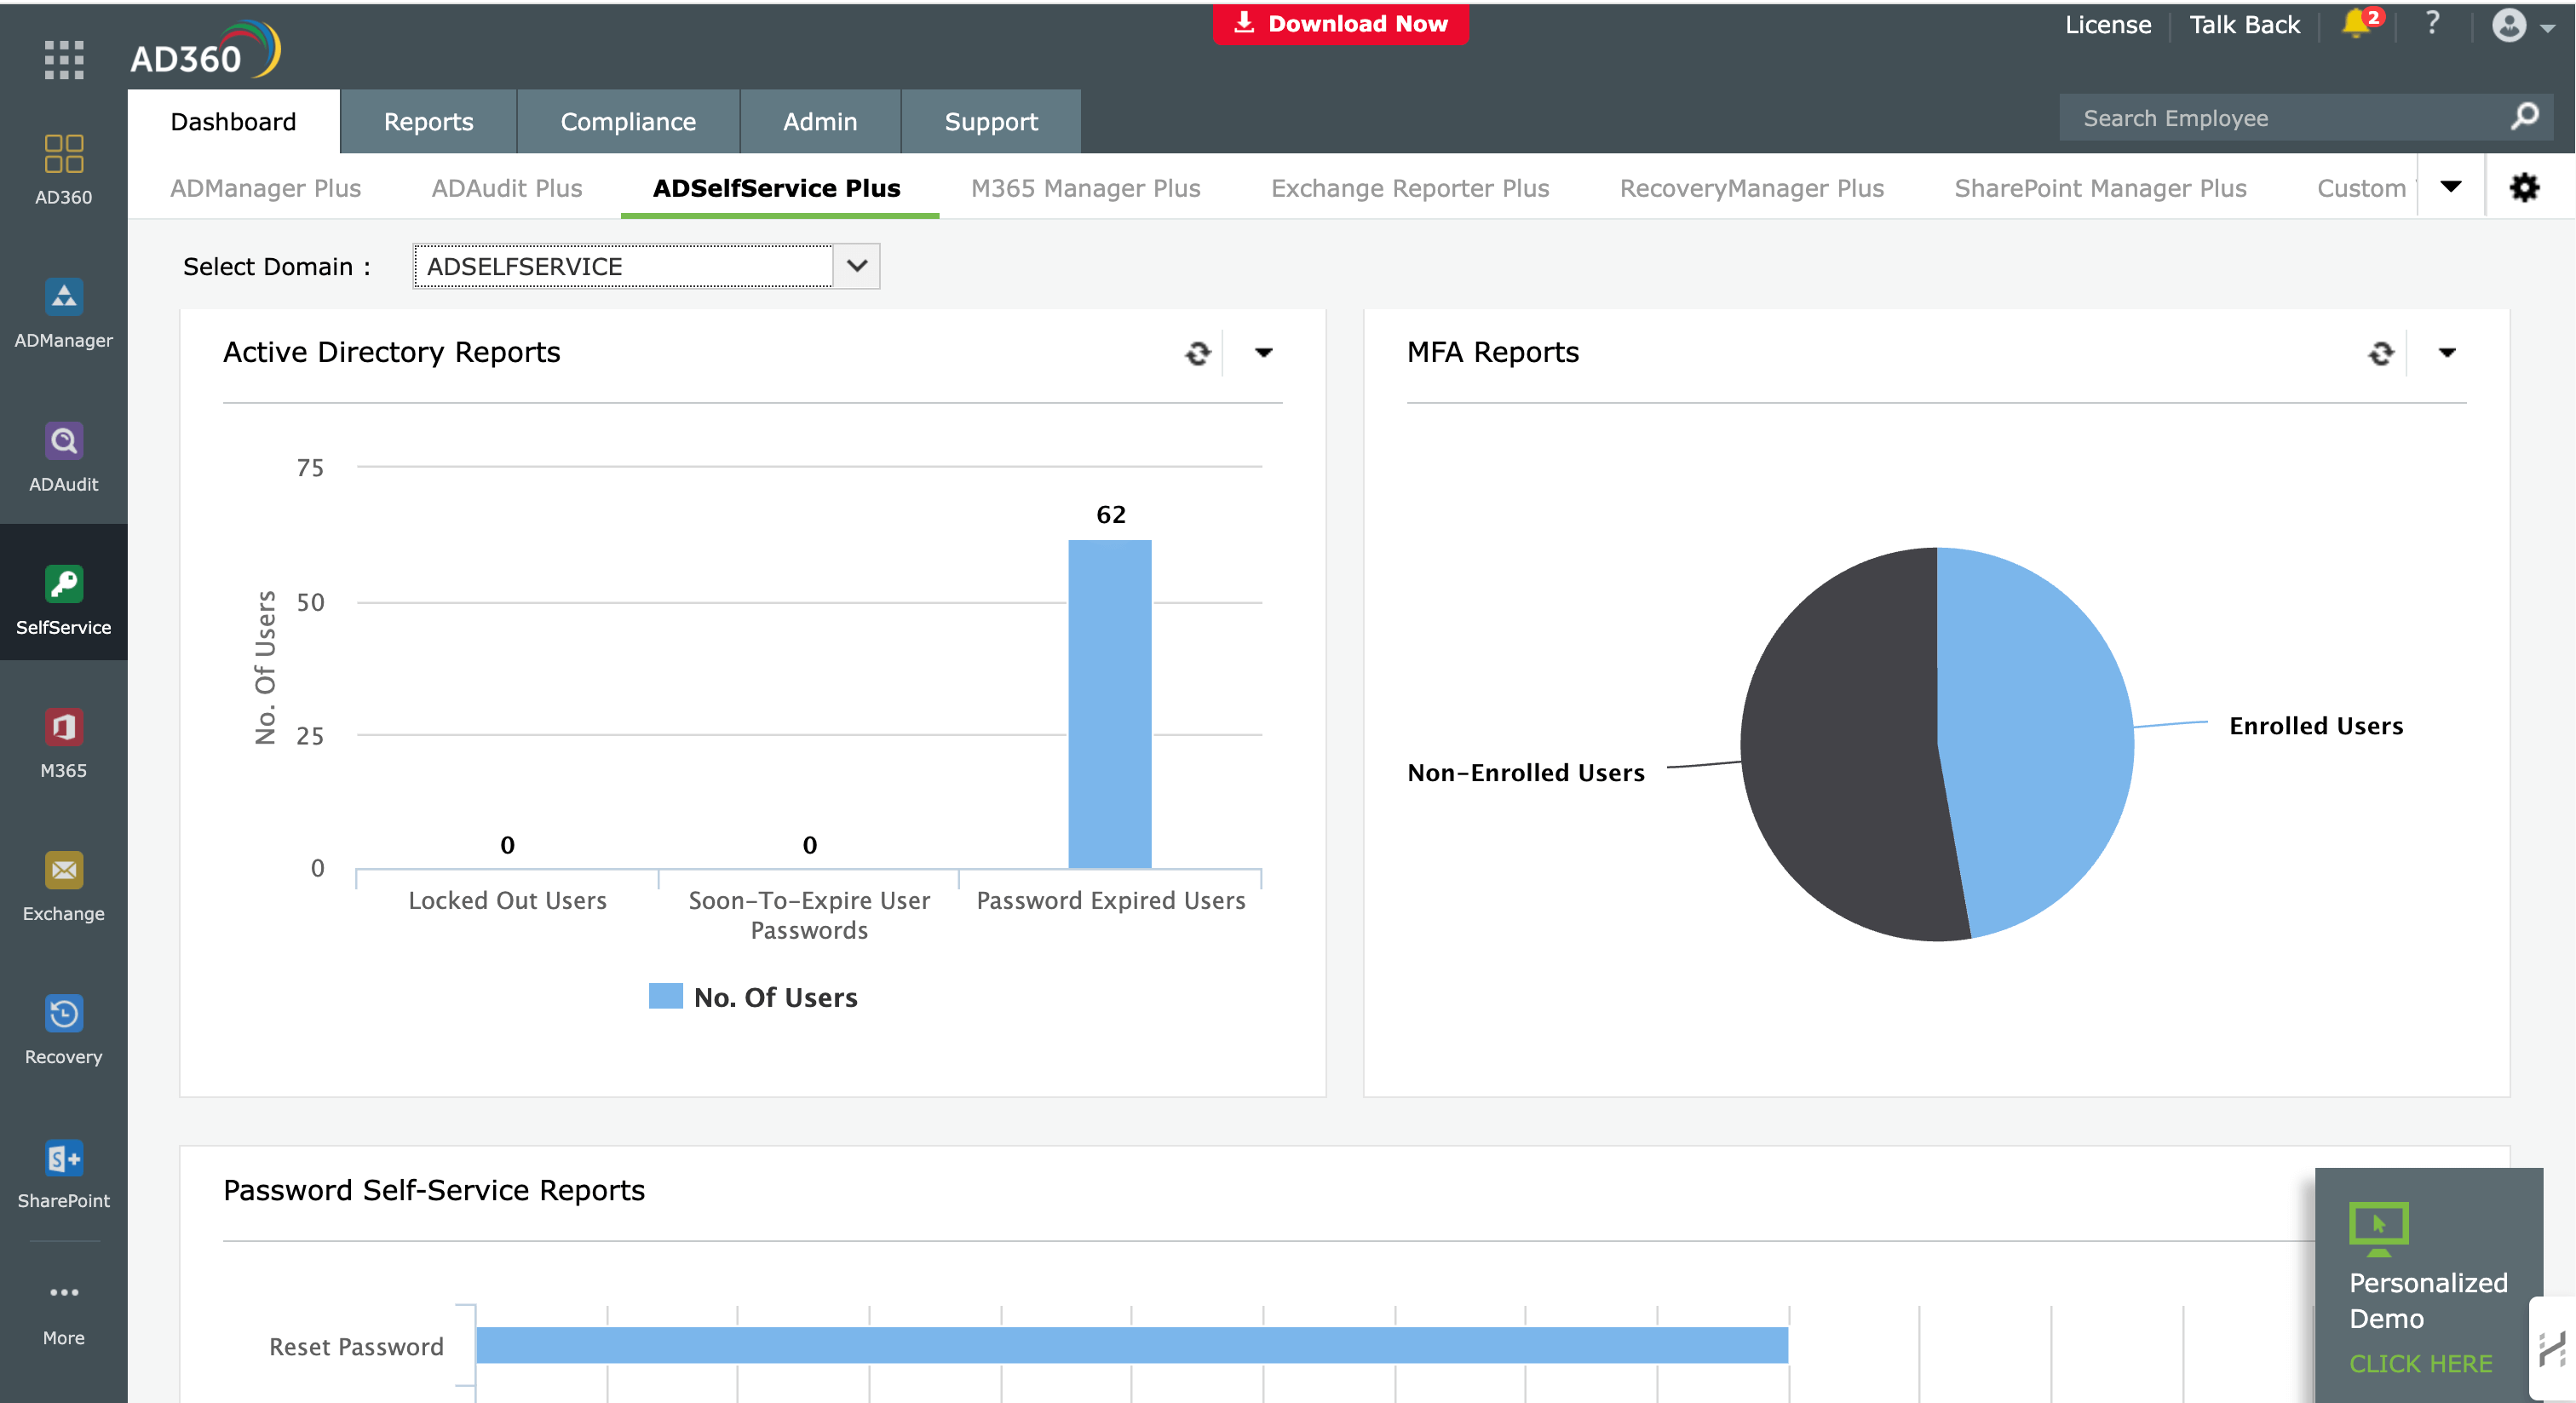Expand the dropdown for more product tabs
Image resolution: width=2576 pixels, height=1403 pixels.
(x=2450, y=187)
